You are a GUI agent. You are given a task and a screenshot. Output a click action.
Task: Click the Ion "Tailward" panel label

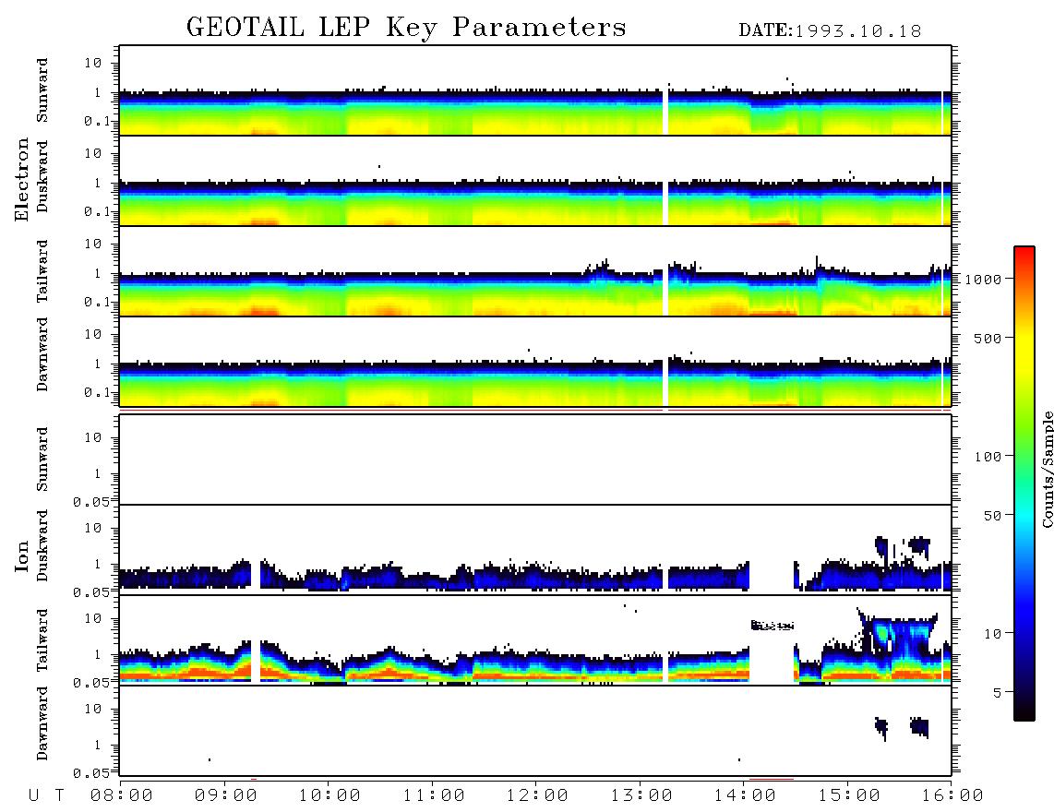(x=42, y=640)
